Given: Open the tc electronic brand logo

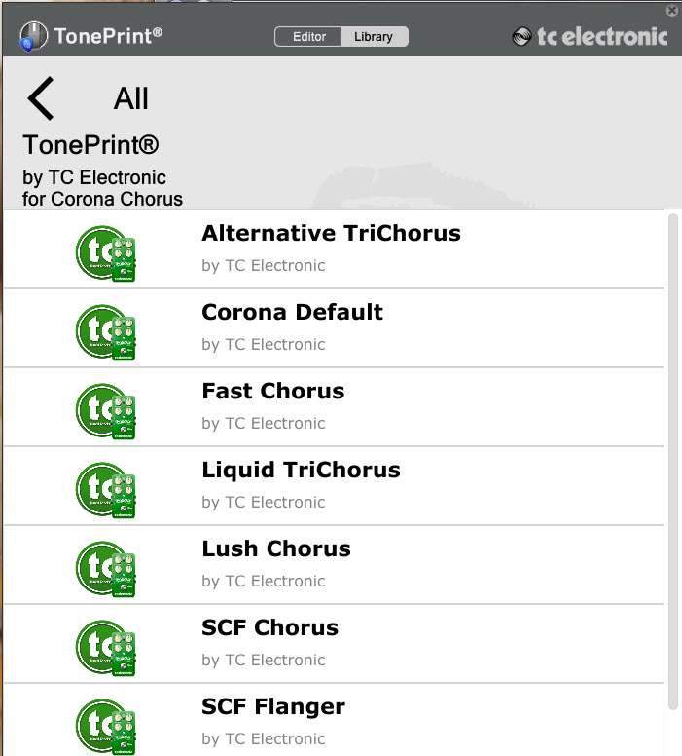Looking at the screenshot, I should pos(590,37).
